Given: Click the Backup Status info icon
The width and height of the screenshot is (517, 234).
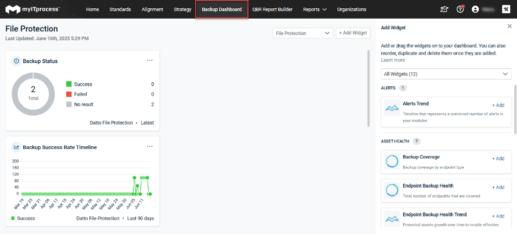Looking at the screenshot, I should [16, 61].
